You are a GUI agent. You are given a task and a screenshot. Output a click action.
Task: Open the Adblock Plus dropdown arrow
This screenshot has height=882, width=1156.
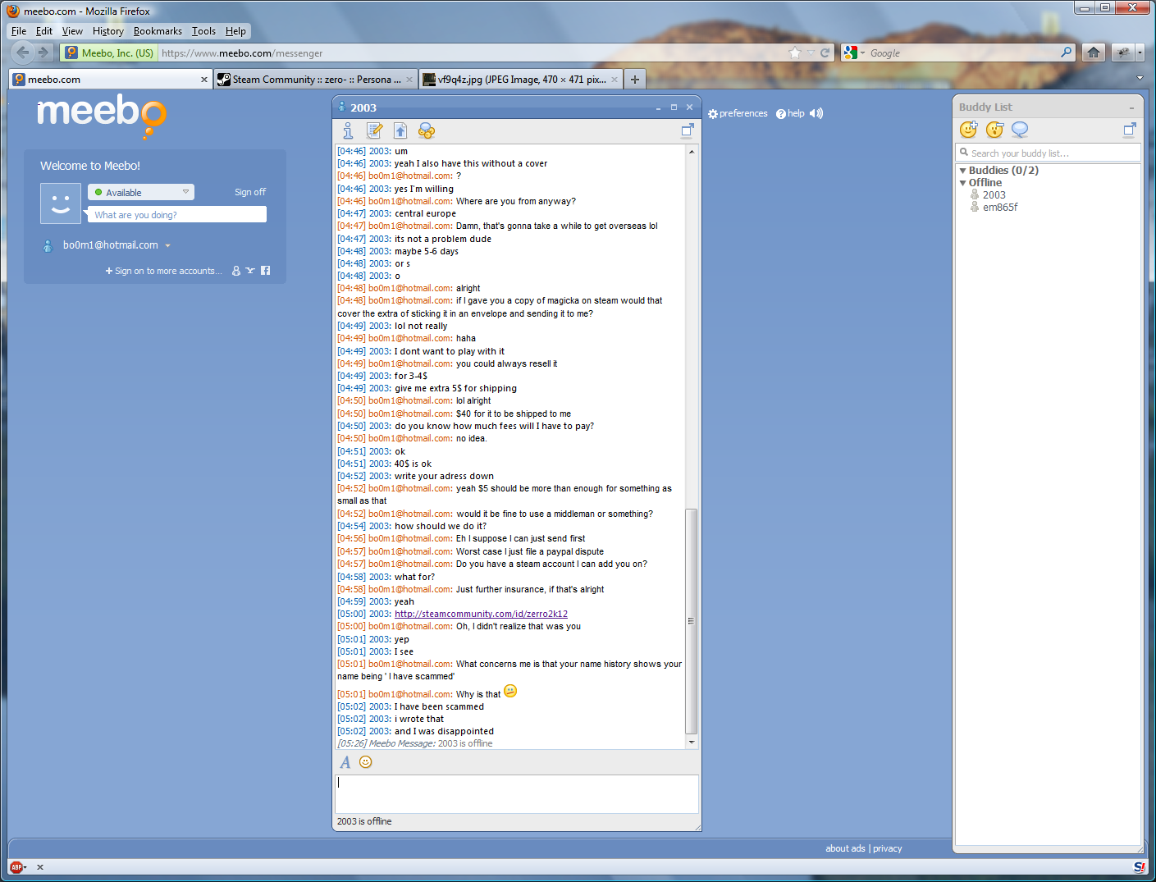point(25,867)
